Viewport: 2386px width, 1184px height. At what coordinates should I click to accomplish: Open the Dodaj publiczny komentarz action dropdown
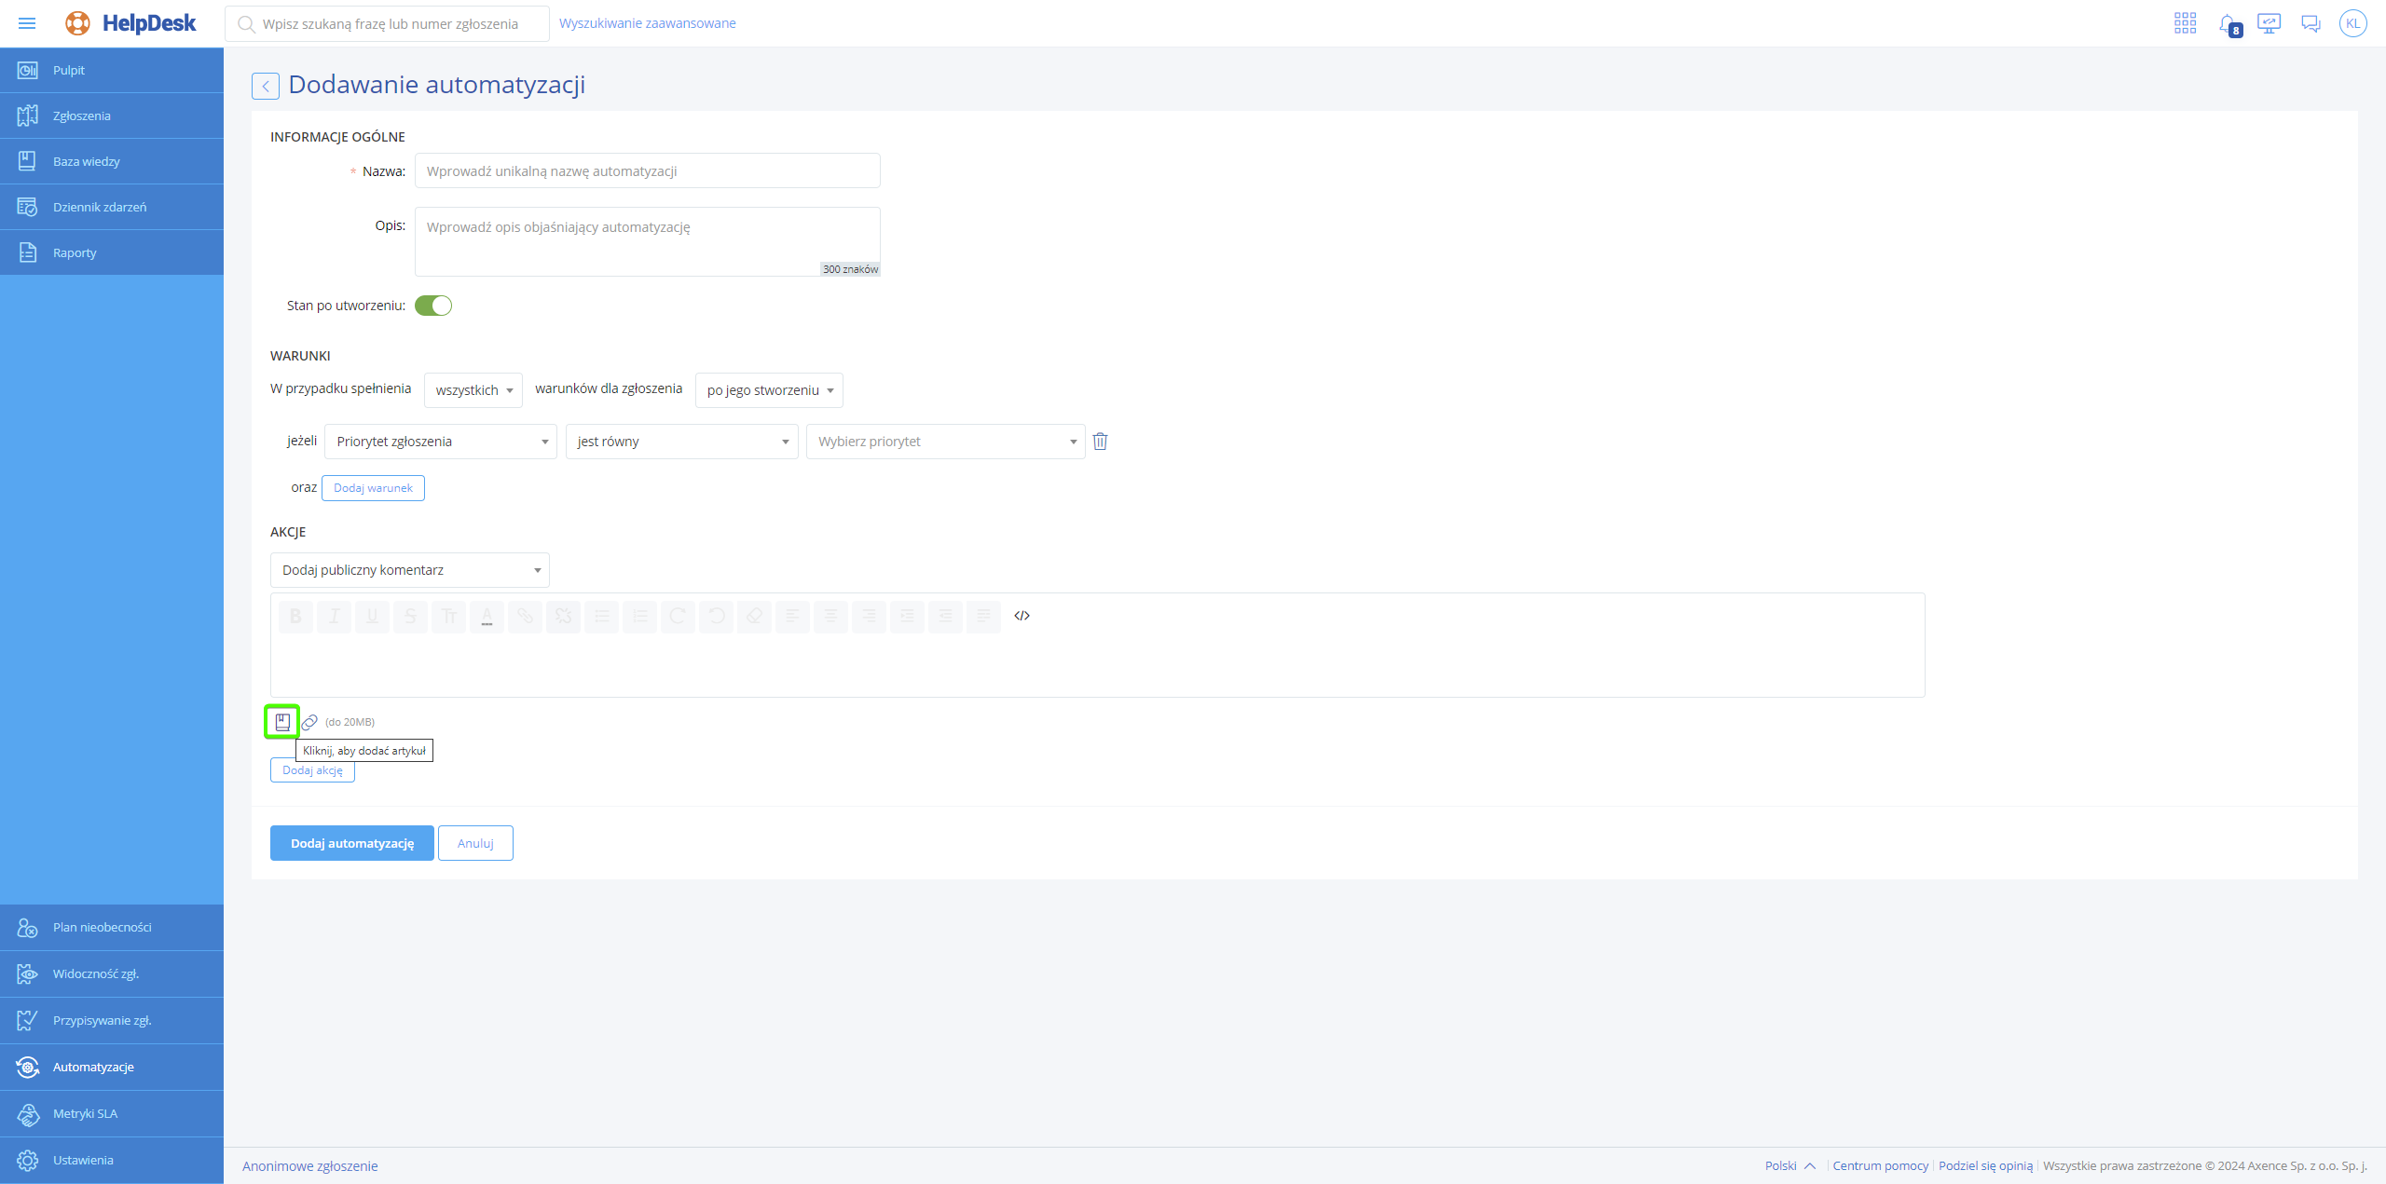(x=410, y=570)
